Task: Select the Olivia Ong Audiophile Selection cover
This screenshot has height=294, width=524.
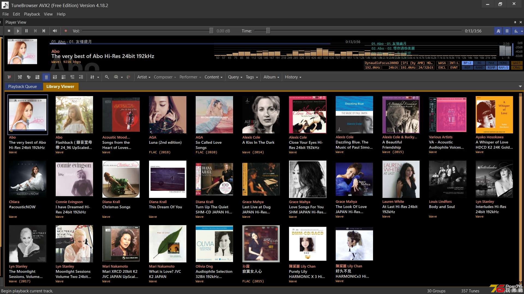Action: 214,244
